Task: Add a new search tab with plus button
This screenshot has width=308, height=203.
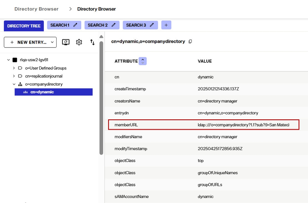Action: click(x=166, y=25)
